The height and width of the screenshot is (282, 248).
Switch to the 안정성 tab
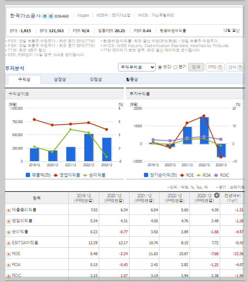[96, 79]
